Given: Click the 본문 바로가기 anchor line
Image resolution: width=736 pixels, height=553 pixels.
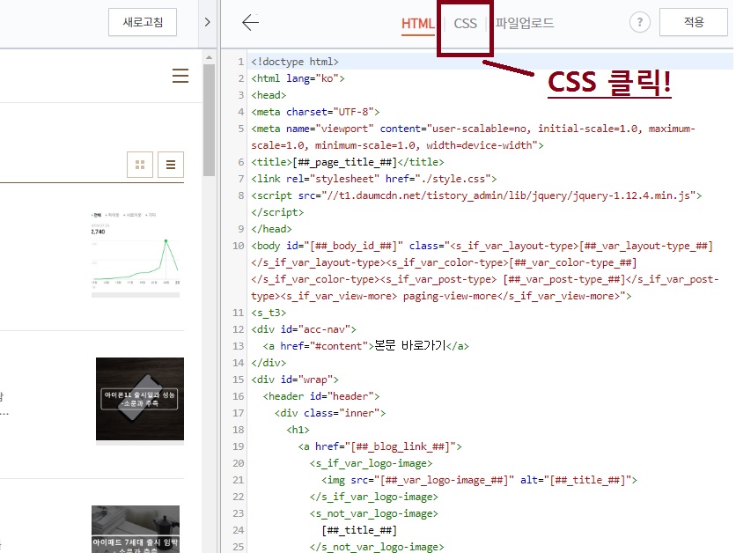Looking at the screenshot, I should 365,346.
